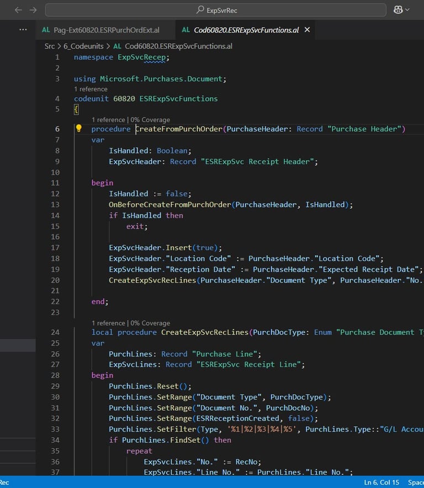Place cursor on OnBeforeCreateFromPurchOrder call
The image size is (424, 488).
pyautogui.click(x=169, y=204)
